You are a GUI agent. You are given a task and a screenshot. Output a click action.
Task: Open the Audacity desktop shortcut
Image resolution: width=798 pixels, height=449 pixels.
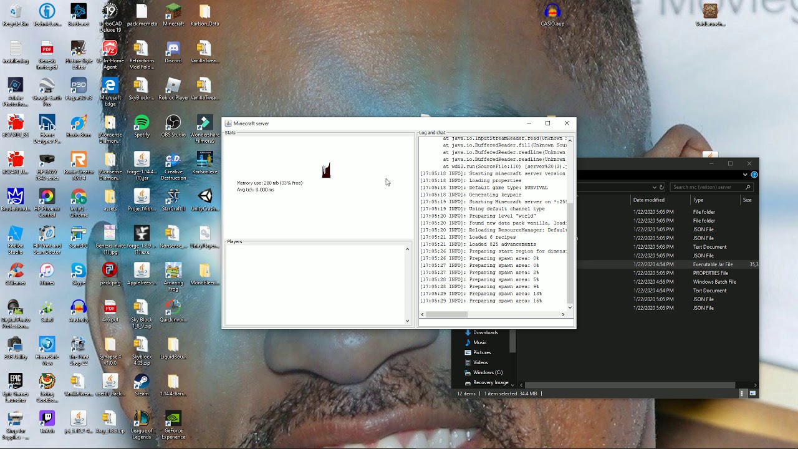tap(79, 311)
